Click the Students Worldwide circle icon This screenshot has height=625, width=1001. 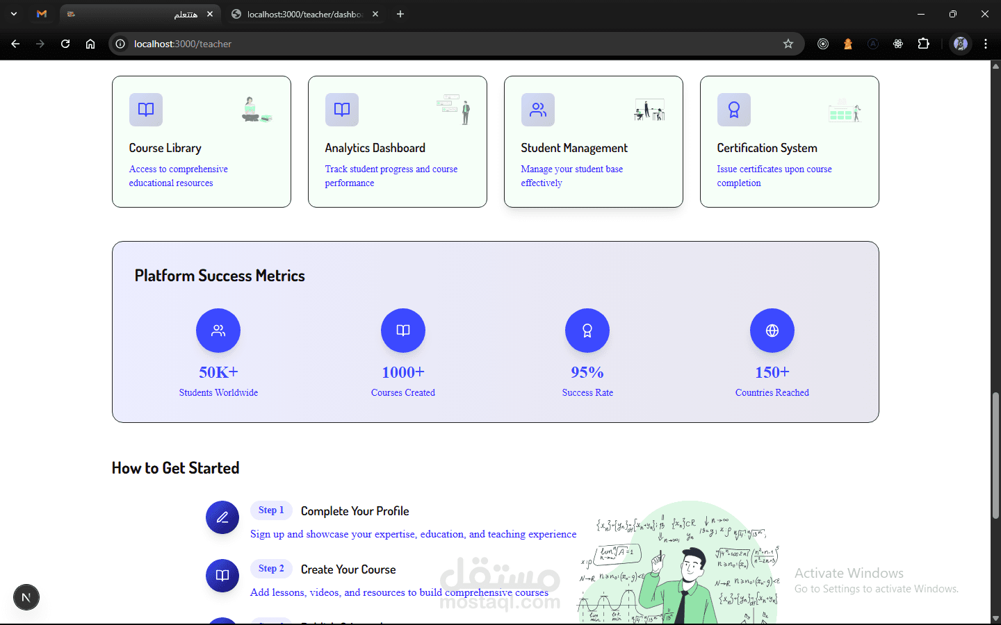pos(218,331)
